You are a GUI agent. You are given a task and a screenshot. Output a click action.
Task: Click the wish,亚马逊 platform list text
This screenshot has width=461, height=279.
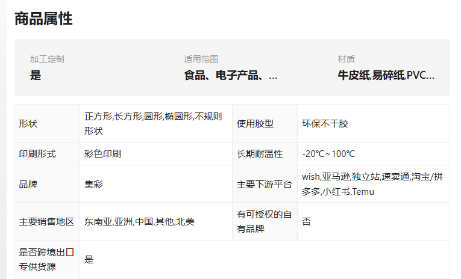coord(372,184)
